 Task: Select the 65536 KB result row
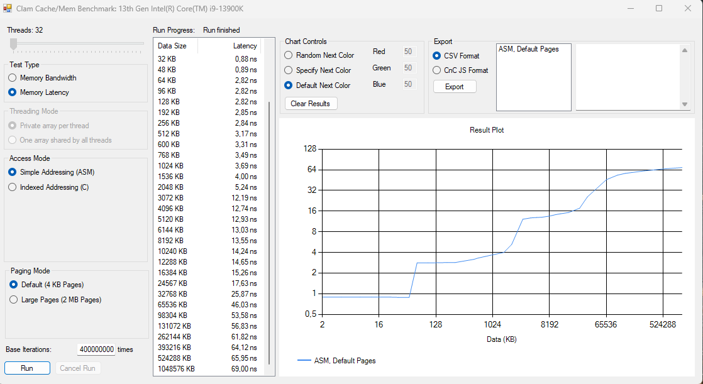pyautogui.click(x=208, y=305)
